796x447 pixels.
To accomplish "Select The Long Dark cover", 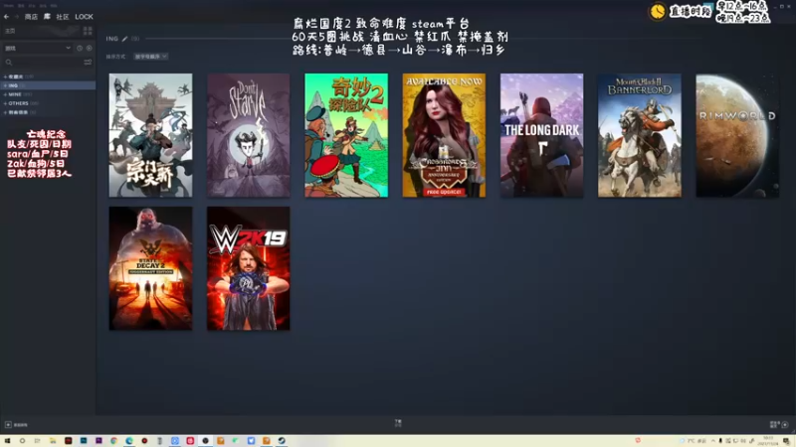I will (x=541, y=135).
